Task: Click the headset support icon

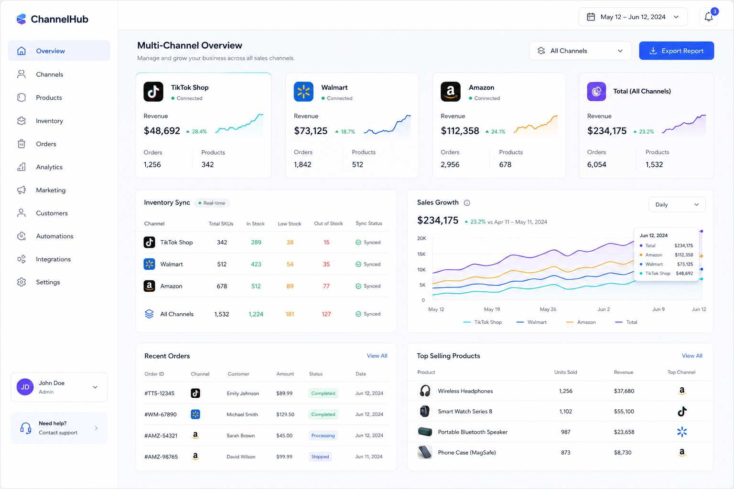Action: click(x=26, y=428)
